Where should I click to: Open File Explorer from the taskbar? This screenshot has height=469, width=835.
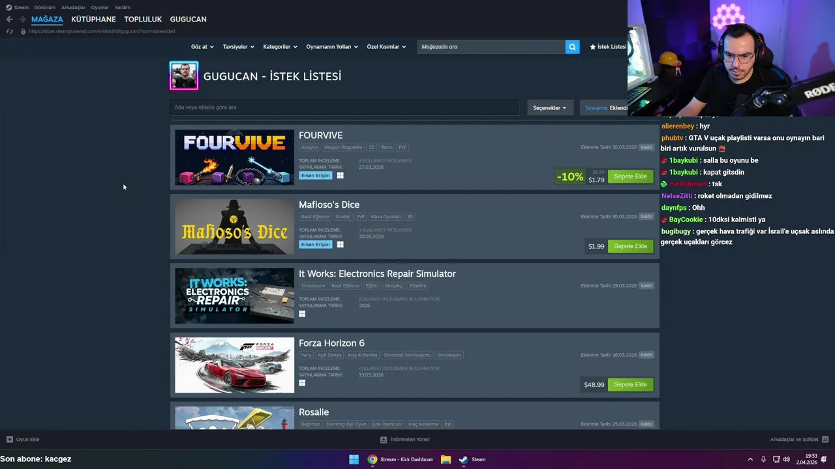(x=446, y=459)
